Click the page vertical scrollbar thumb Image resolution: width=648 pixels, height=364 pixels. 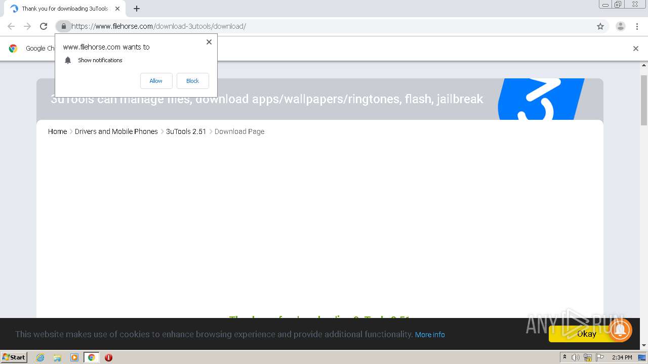click(644, 100)
